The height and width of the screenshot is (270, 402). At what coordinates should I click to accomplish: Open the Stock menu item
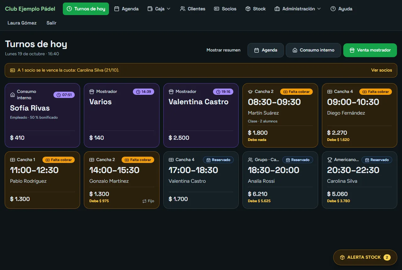point(256,9)
